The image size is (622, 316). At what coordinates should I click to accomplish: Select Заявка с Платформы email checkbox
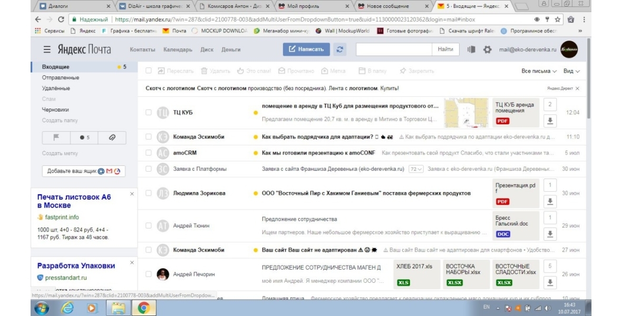click(148, 169)
